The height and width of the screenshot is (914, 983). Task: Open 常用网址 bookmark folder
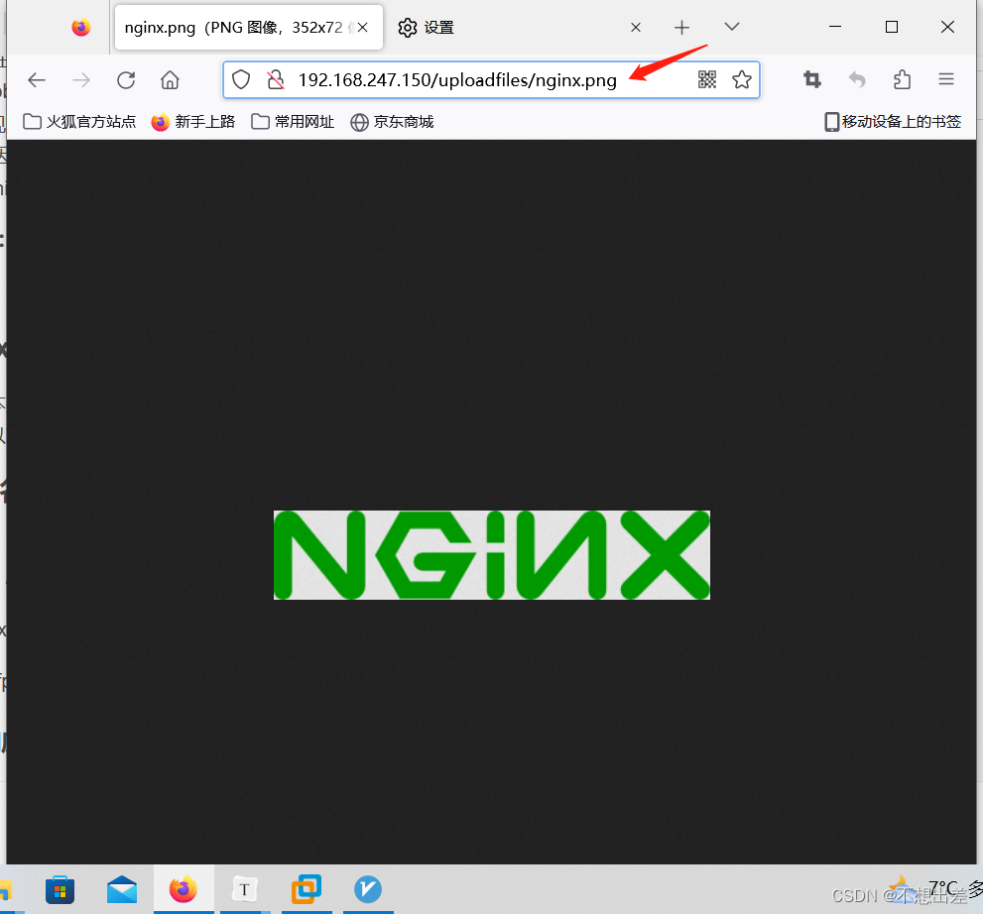point(293,122)
